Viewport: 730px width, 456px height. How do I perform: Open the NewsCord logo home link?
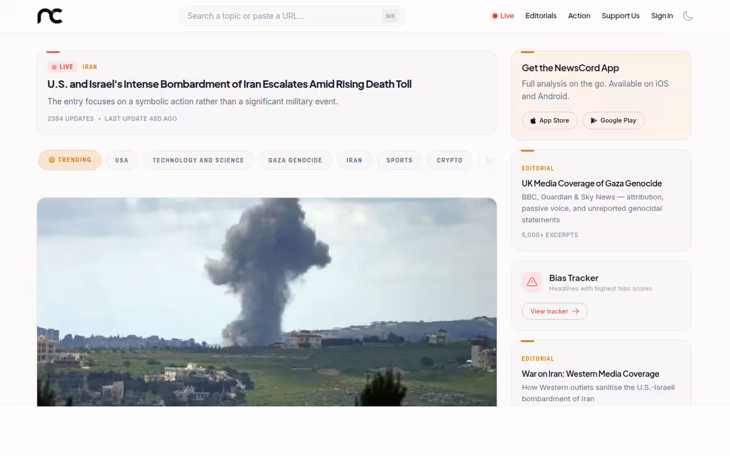50,16
